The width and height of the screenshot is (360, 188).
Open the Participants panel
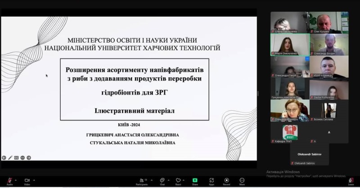click(142, 181)
